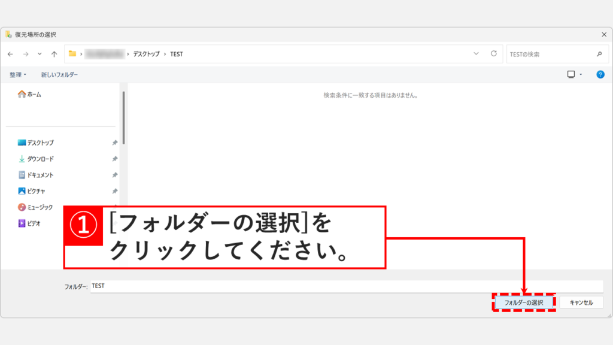The width and height of the screenshot is (613, 345).
Task: Select ドキュメント in the sidebar
Action: click(x=35, y=175)
